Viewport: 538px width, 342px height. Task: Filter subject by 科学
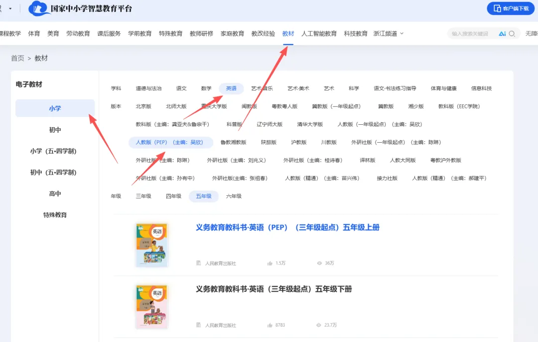[x=354, y=88]
